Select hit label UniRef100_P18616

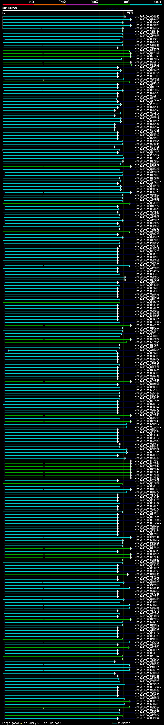147,65
